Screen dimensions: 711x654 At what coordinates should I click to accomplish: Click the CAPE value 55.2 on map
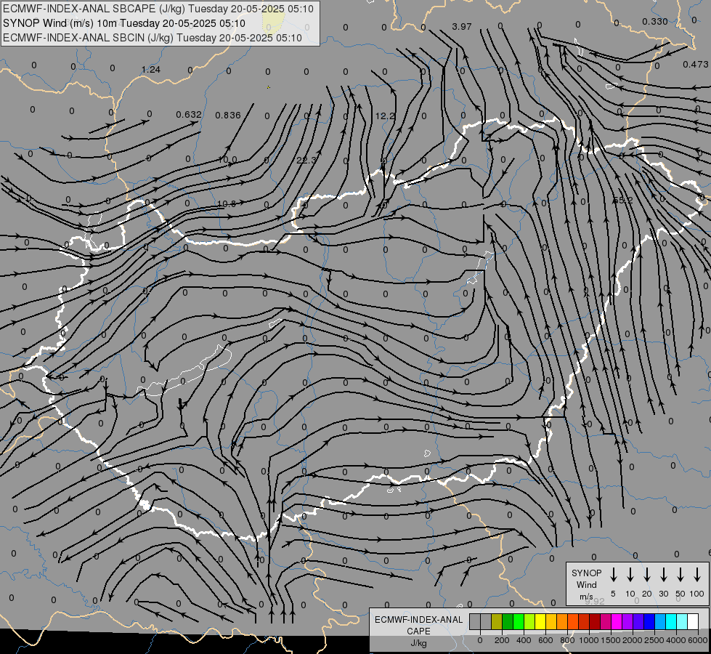623,200
